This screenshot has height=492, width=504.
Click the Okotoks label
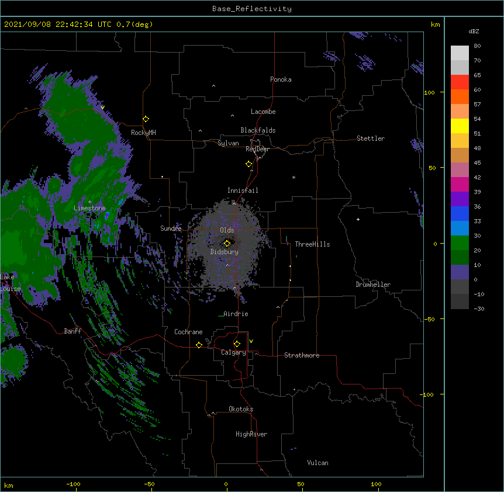coord(241,409)
